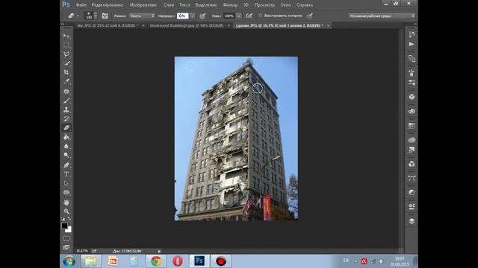This screenshot has width=478, height=268.
Task: Open the Файл menu
Action: click(81, 5)
